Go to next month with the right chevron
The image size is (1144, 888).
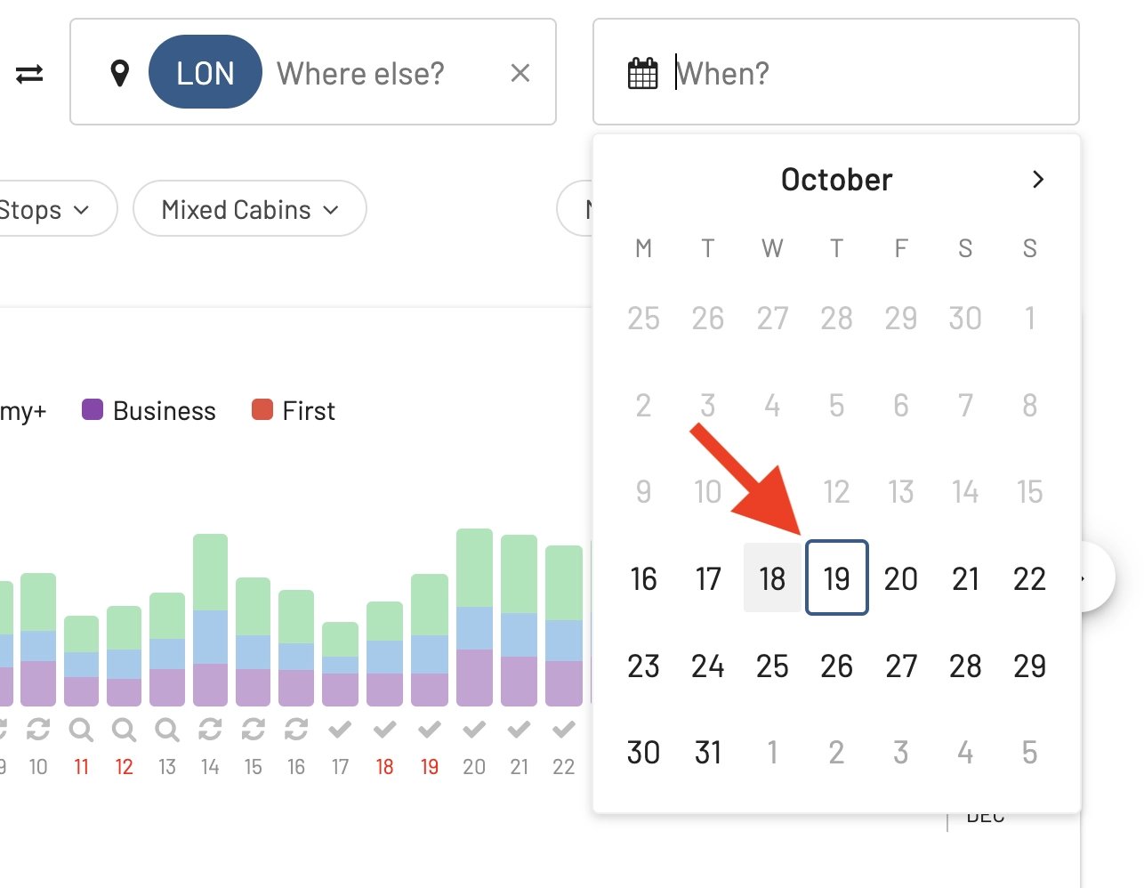[1037, 180]
